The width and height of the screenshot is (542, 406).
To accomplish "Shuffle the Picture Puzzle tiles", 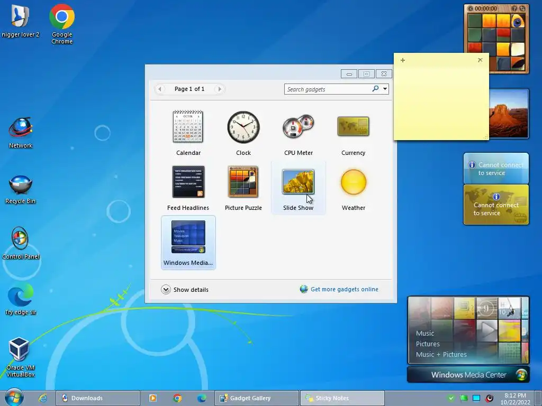I will pos(521,8).
